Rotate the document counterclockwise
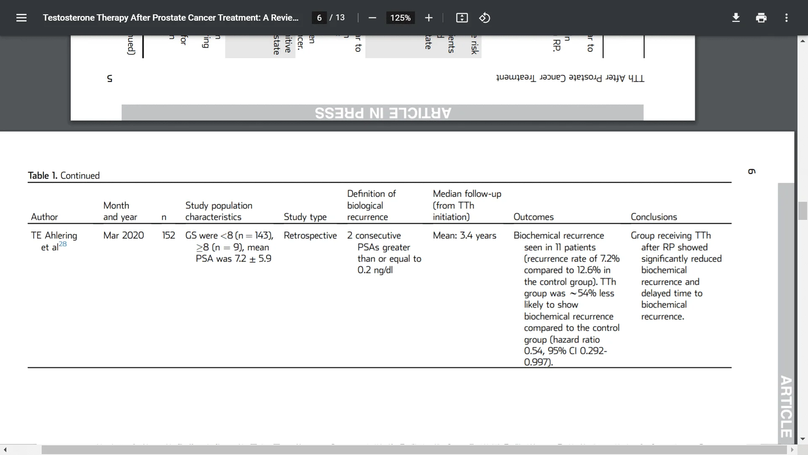This screenshot has height=455, width=808. (484, 18)
